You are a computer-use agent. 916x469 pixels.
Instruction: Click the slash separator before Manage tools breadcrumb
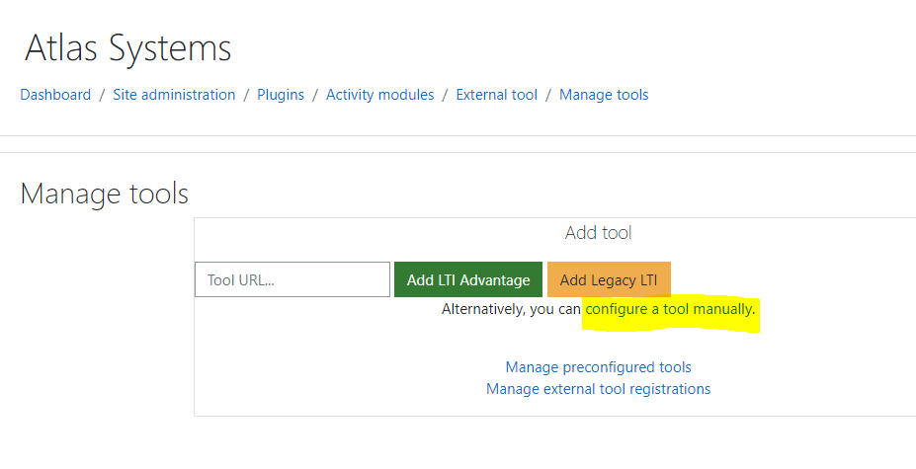[548, 95]
